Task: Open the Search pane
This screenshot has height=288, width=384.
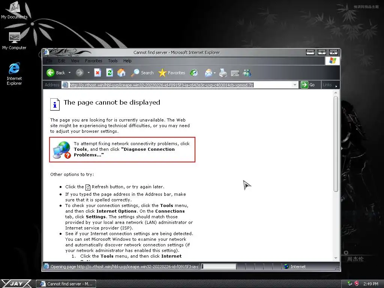Action: [142, 73]
